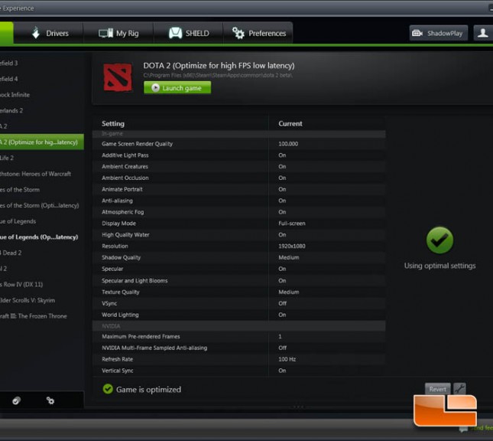Click the round scan icon below the game list

16,400
